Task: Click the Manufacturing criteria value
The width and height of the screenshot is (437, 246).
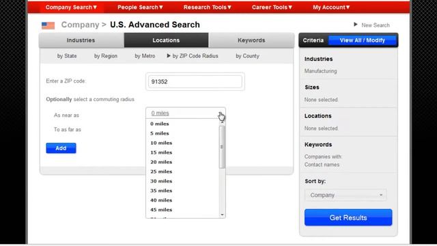Action: [320, 71]
